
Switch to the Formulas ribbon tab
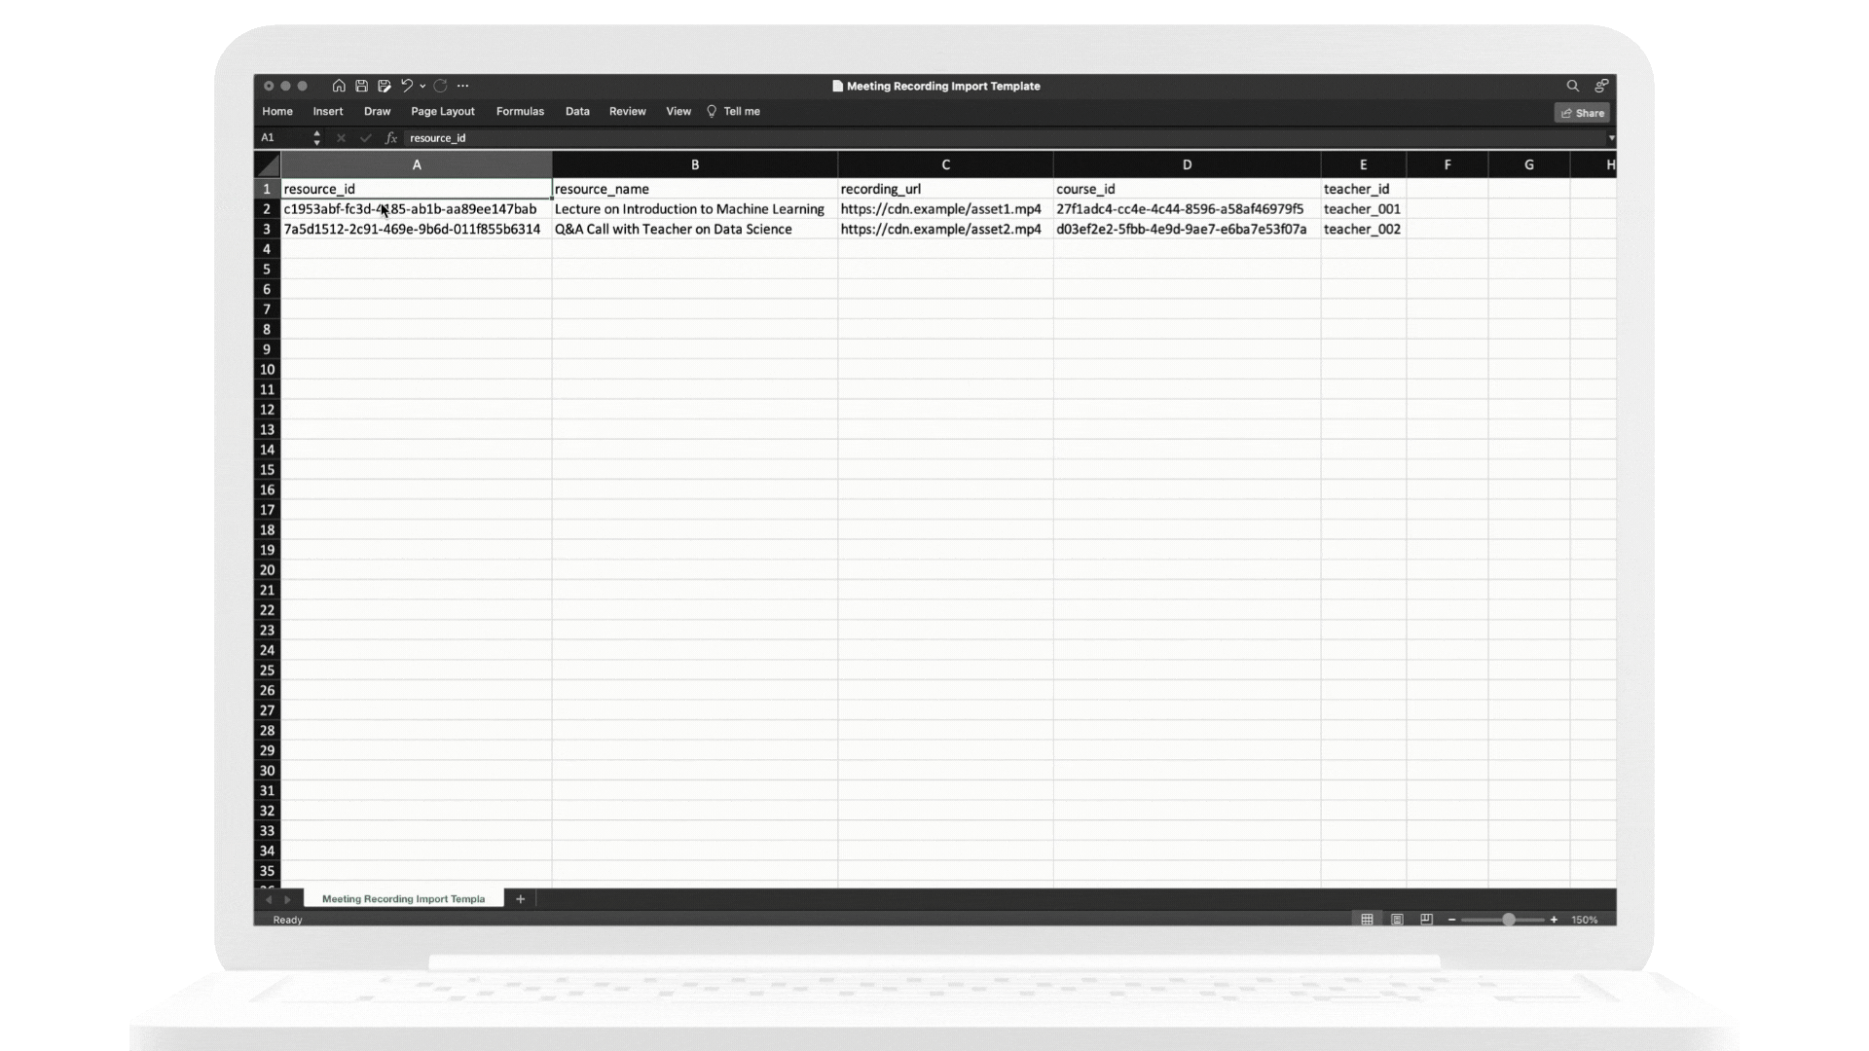520,111
